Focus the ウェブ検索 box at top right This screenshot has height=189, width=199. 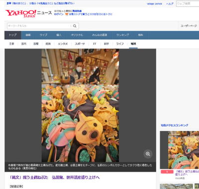188,3
